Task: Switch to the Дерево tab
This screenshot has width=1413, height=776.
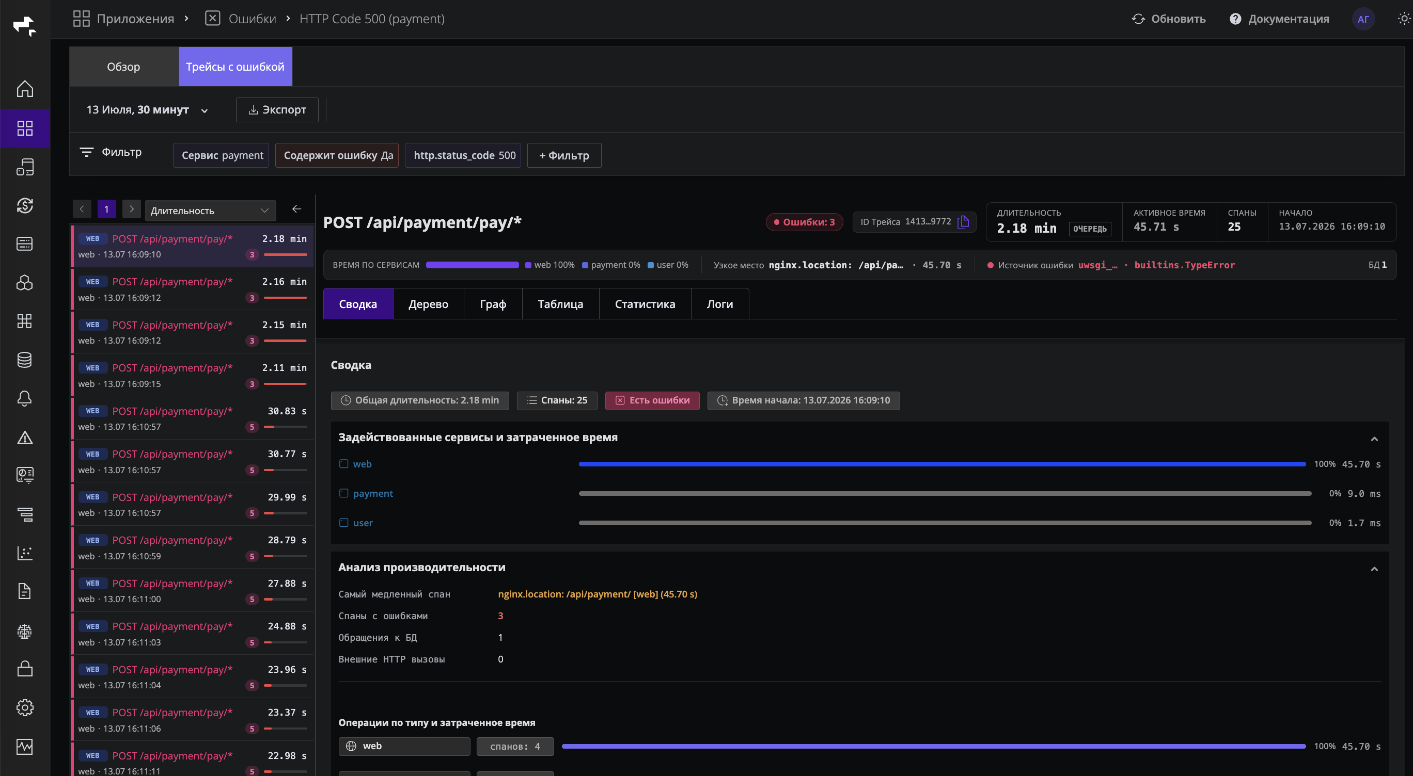Action: (428, 304)
